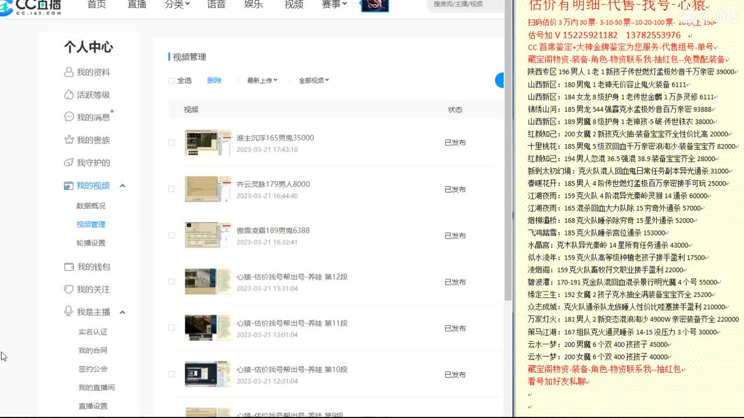Click the 我的资料 profile icon
The width and height of the screenshot is (744, 418).
pos(69,72)
